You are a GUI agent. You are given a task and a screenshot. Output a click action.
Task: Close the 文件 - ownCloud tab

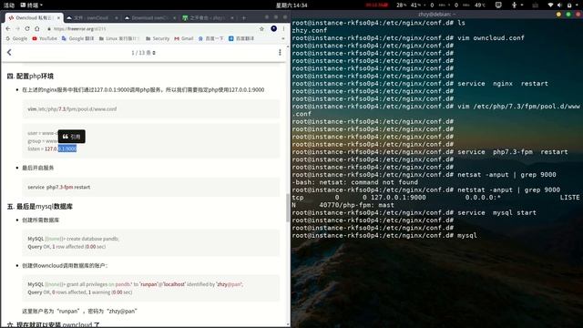[116, 17]
